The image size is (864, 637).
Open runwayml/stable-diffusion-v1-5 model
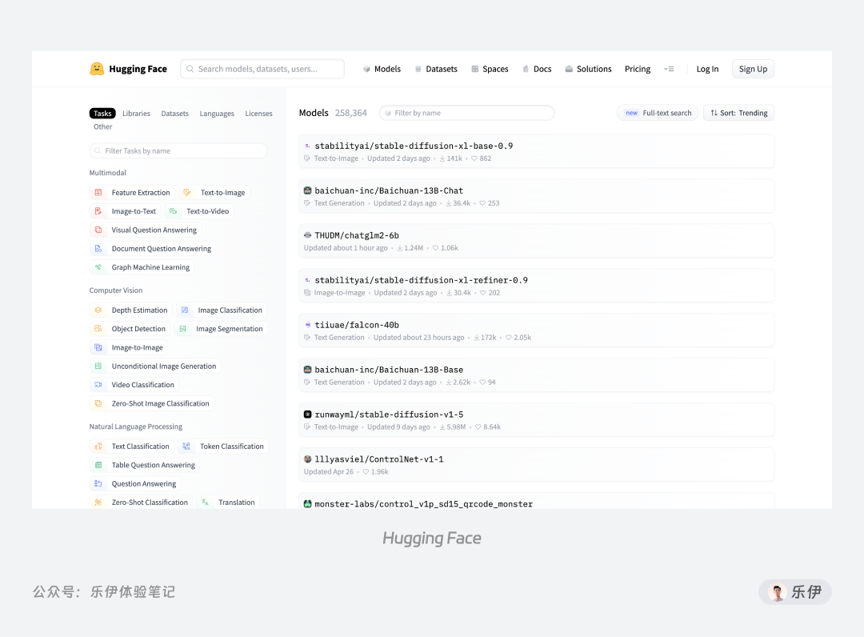pyautogui.click(x=536, y=420)
